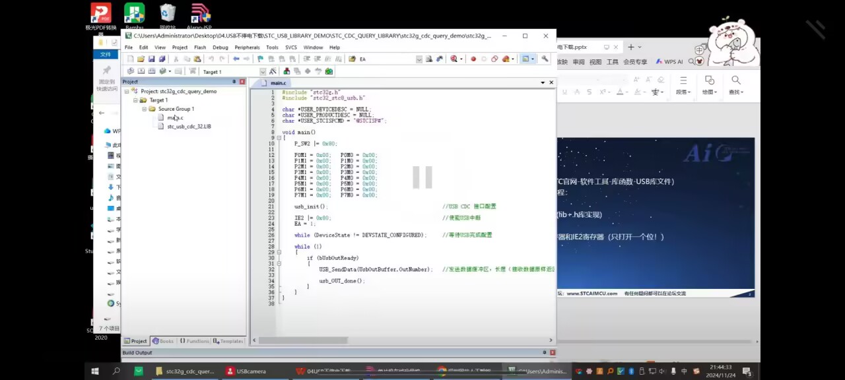This screenshot has width=845, height=380.
Task: Switch to the Templates panel tab
Action: coord(228,341)
